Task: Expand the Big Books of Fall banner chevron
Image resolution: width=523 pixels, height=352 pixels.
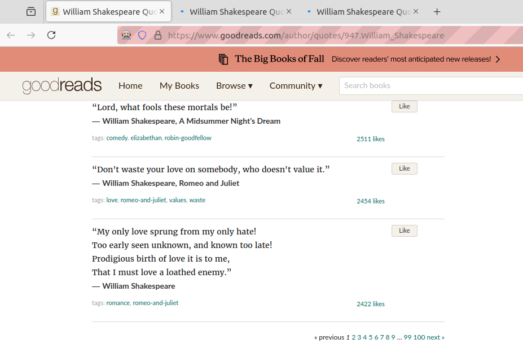Action: coord(496,59)
